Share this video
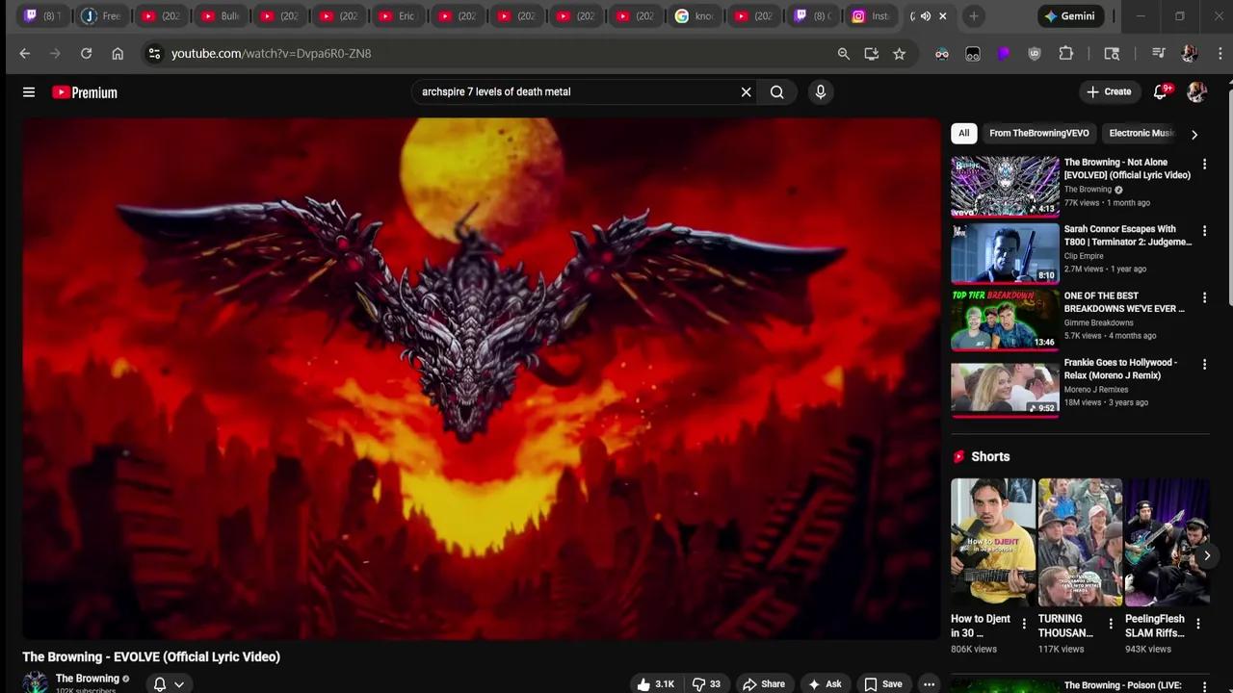This screenshot has width=1233, height=693. (x=763, y=684)
